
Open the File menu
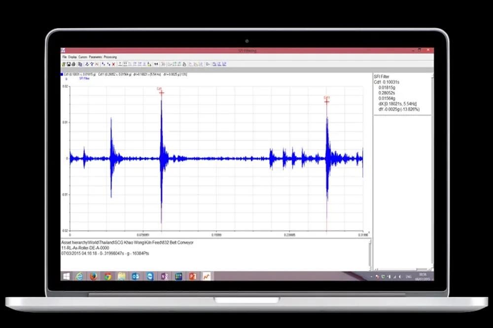[64, 57]
